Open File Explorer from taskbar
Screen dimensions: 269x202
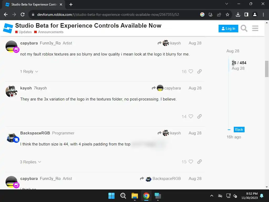[135, 196]
